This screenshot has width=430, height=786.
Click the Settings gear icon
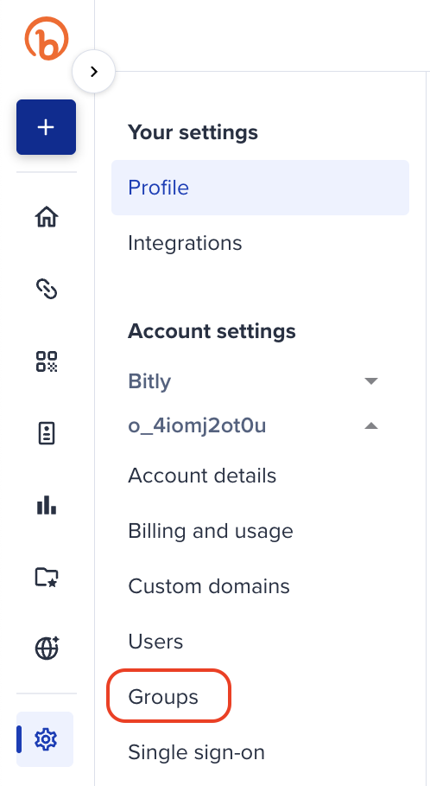[x=45, y=739]
